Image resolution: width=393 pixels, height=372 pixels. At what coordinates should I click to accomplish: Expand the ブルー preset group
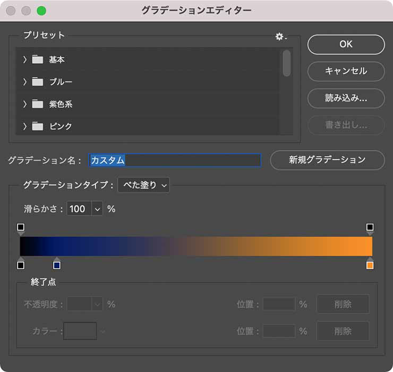click(24, 82)
